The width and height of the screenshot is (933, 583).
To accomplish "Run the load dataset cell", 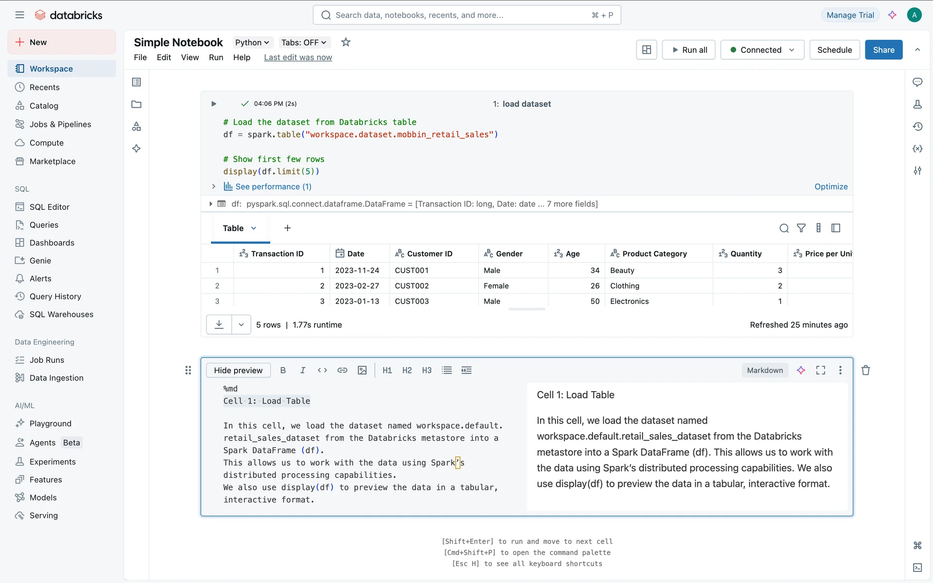I will coord(214,103).
